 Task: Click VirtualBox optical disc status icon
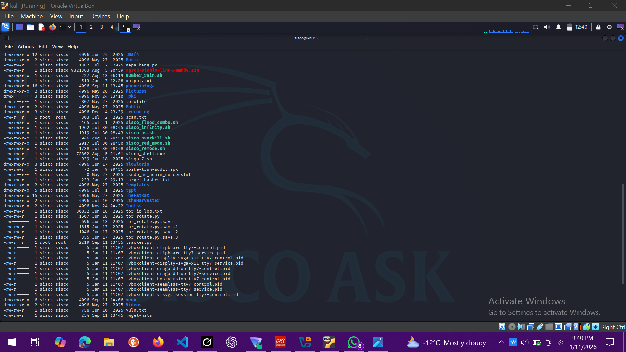point(512,327)
